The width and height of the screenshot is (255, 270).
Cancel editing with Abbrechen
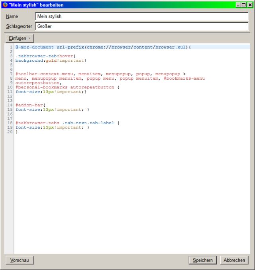[234, 260]
